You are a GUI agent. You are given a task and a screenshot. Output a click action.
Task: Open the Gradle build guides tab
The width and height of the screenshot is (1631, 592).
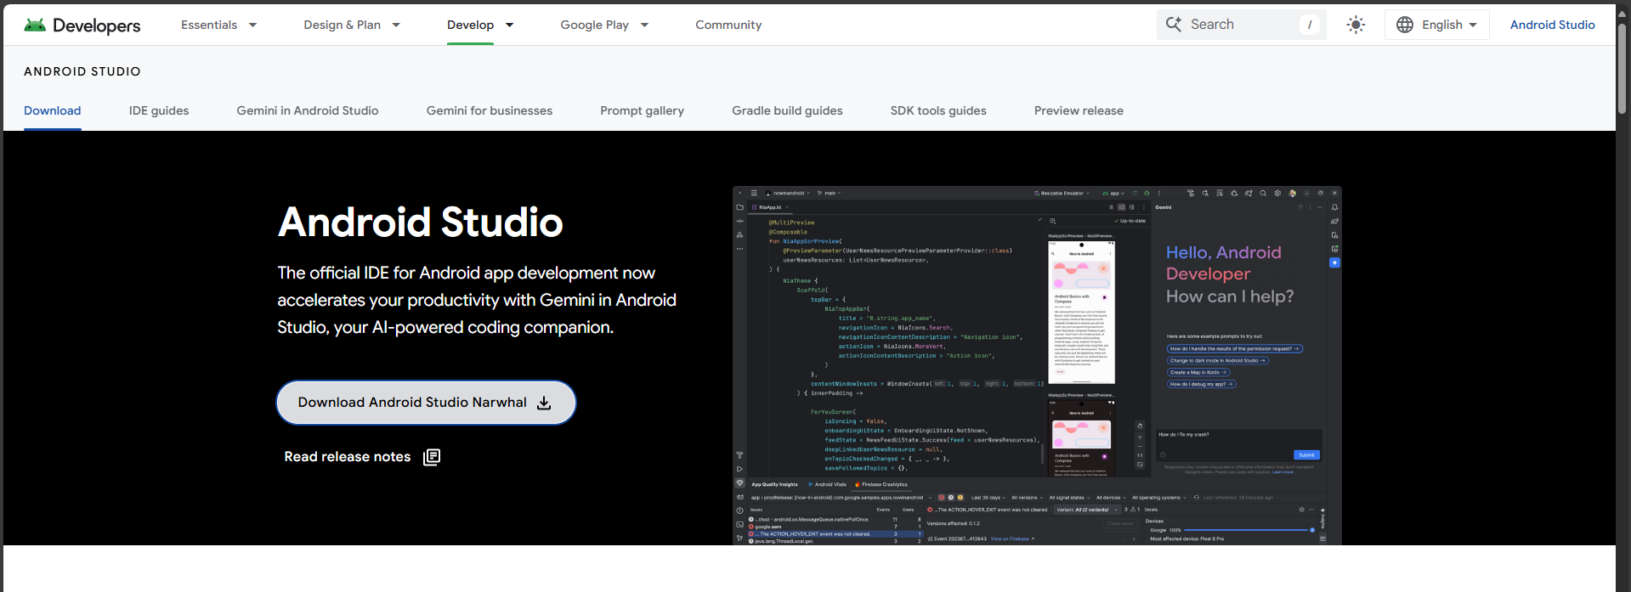[x=787, y=110]
